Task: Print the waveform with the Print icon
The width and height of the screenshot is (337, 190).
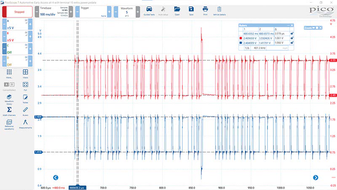Action: click(205, 11)
